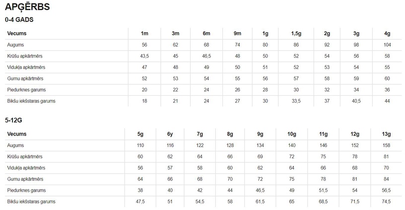
Task: Click the 13g column header
Action: [386, 134]
